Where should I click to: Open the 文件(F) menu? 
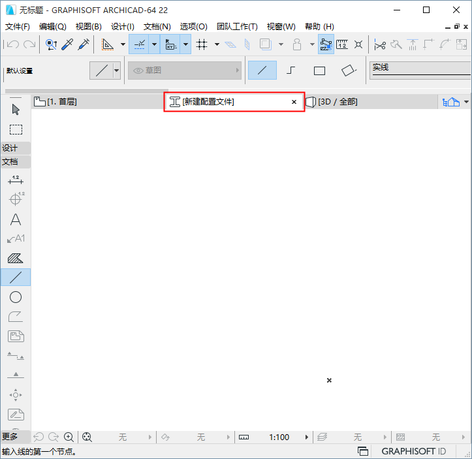click(x=18, y=27)
